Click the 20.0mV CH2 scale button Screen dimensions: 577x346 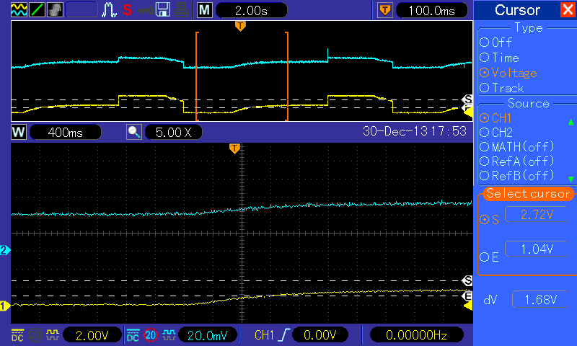tap(208, 335)
